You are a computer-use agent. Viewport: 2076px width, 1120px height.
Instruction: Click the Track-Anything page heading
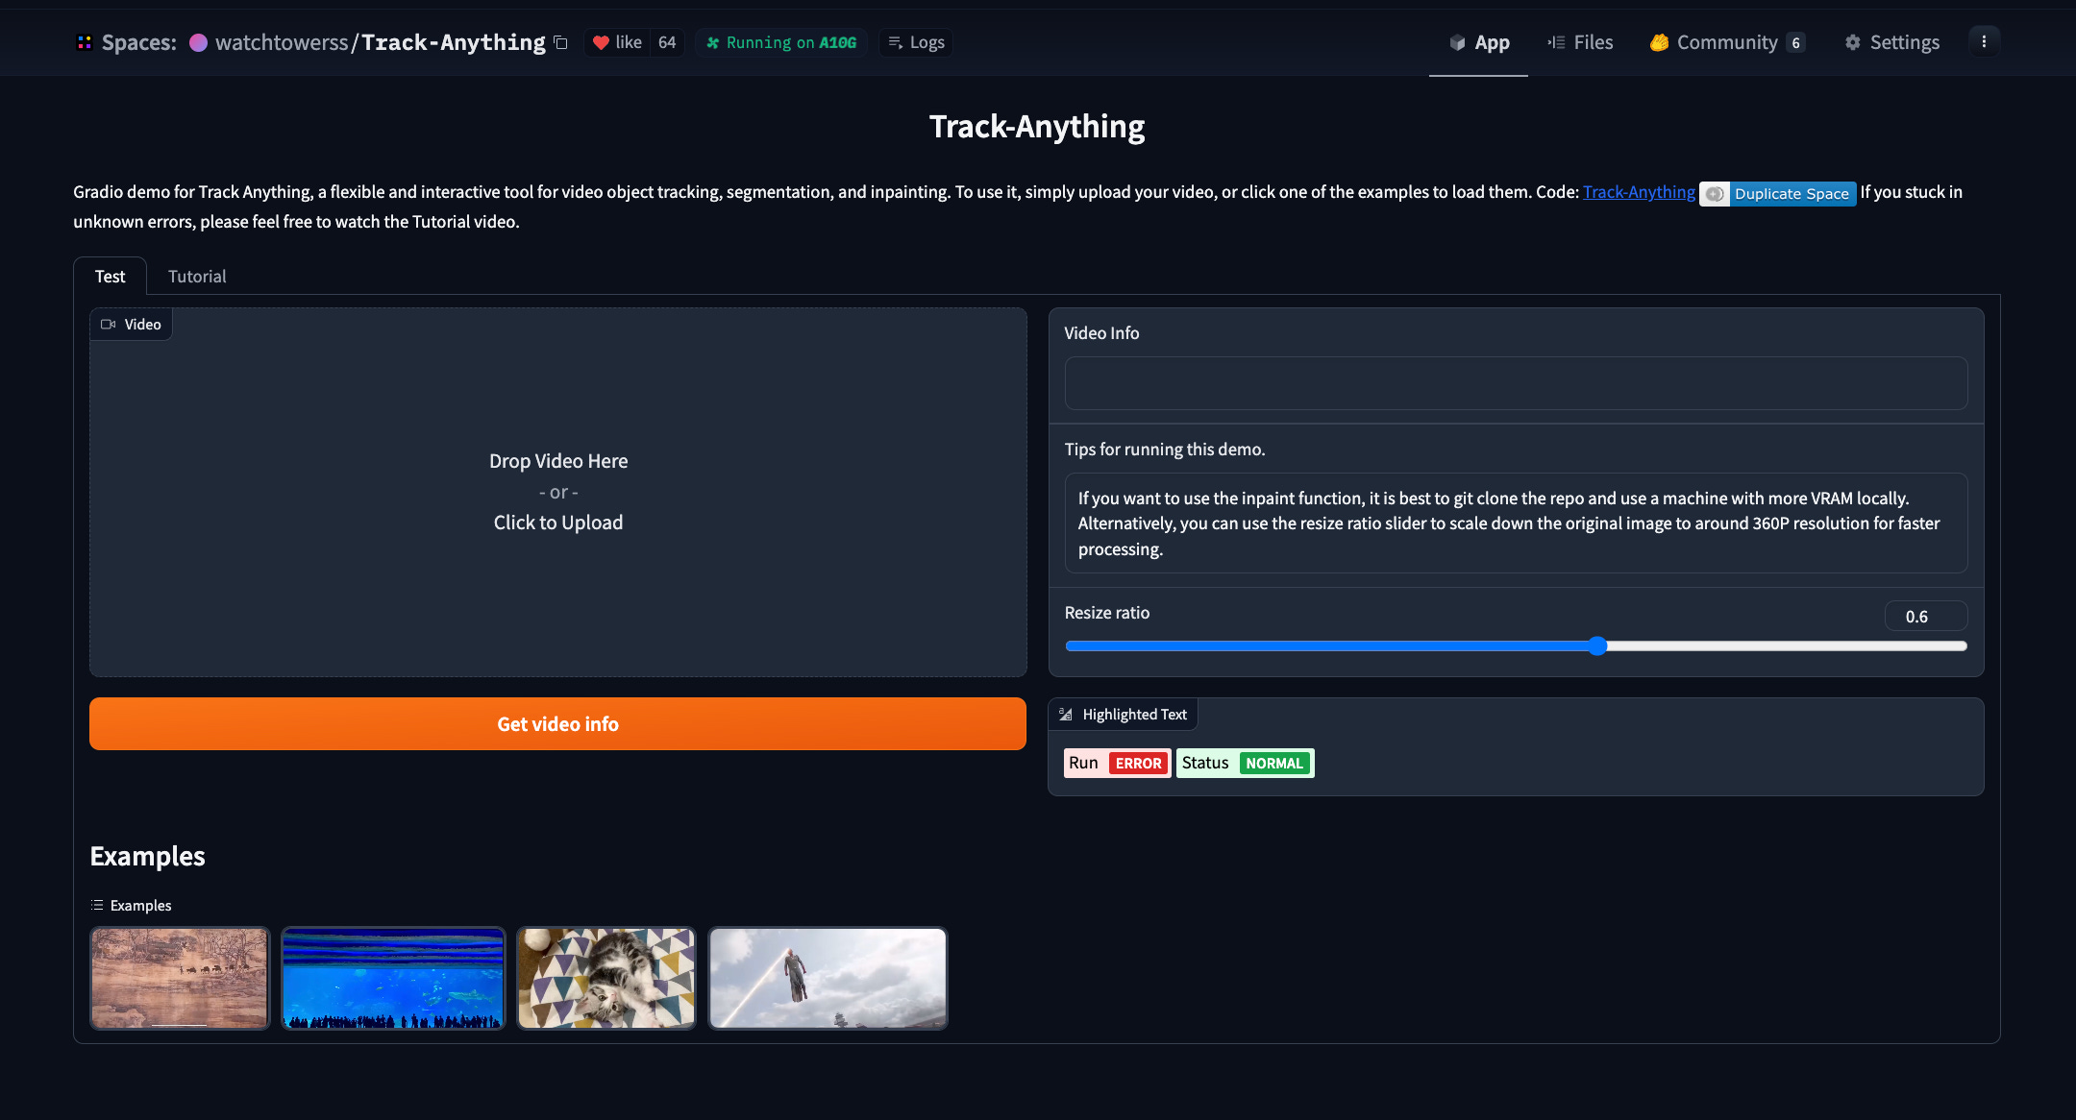(x=1037, y=127)
